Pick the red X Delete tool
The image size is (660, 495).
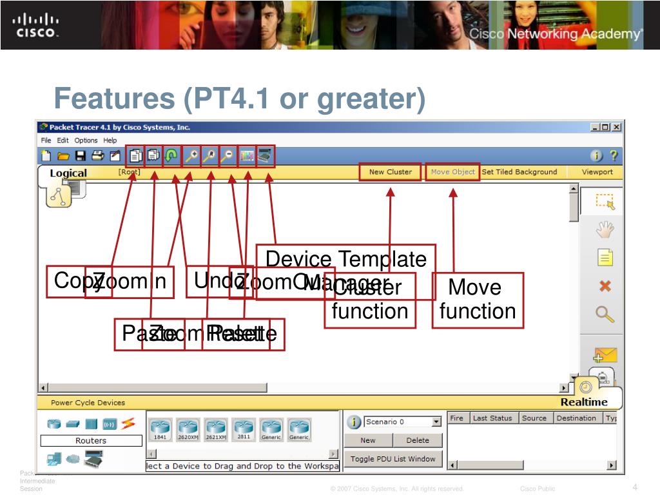point(605,286)
